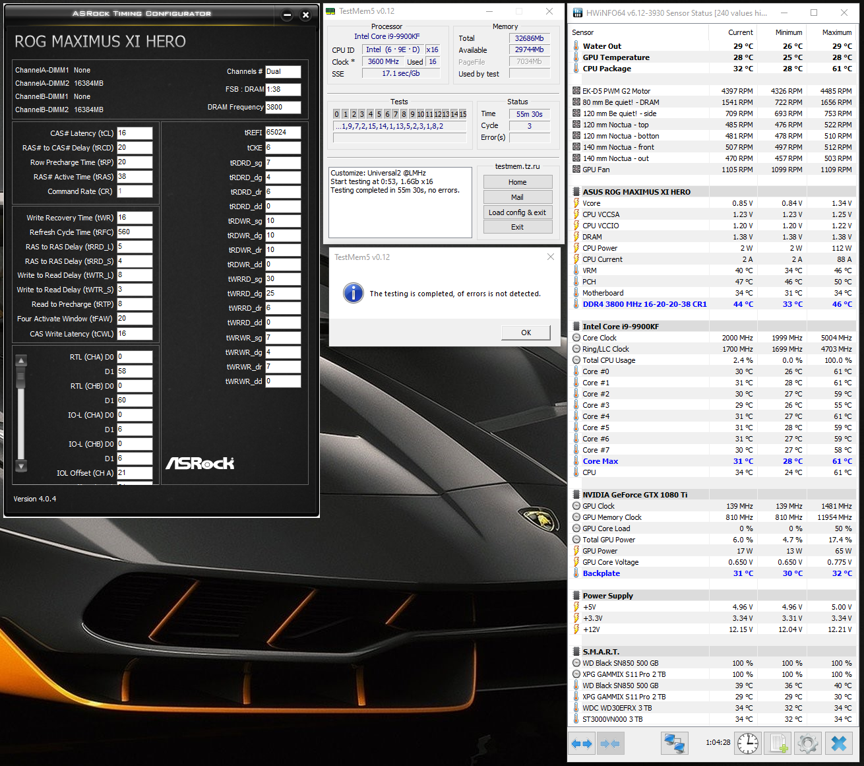Click the lightning icon beside Vcore row
The image size is (864, 766).
click(576, 203)
